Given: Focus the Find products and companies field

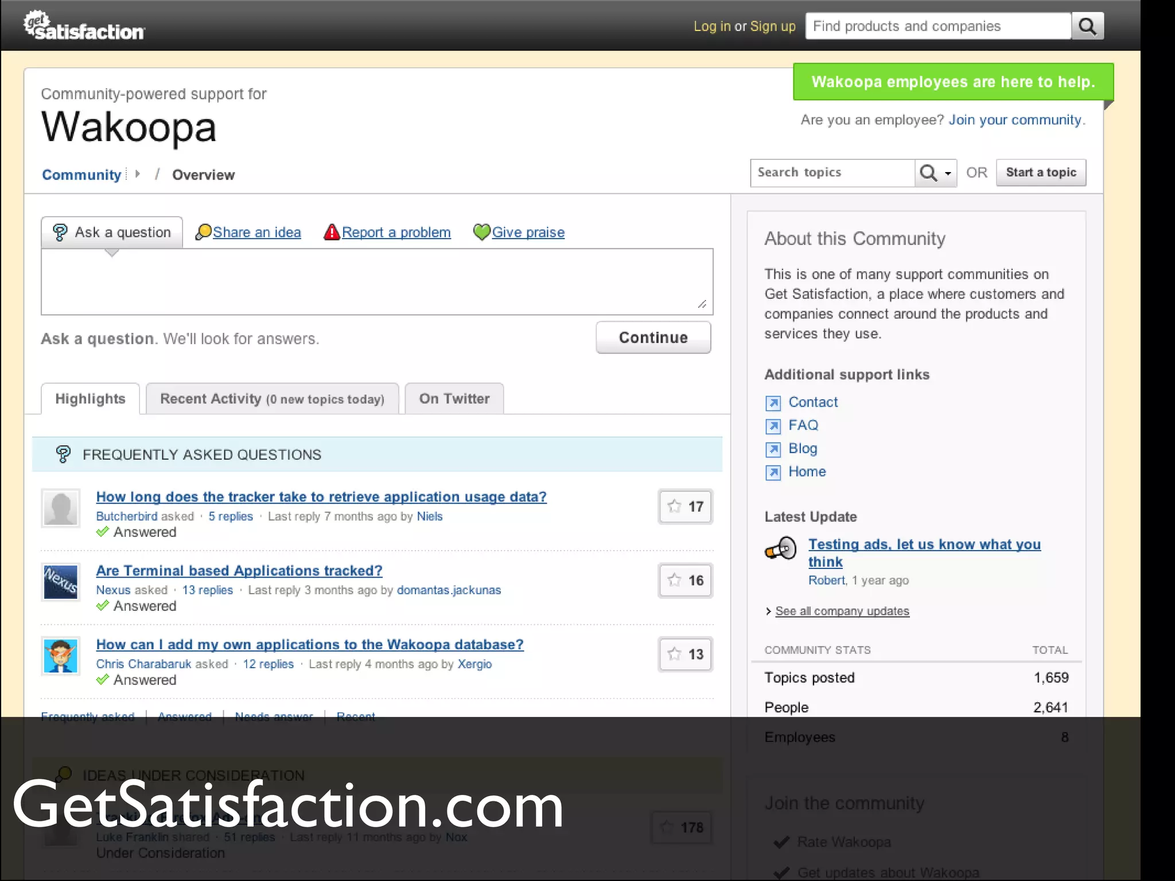Looking at the screenshot, I should click(x=938, y=26).
